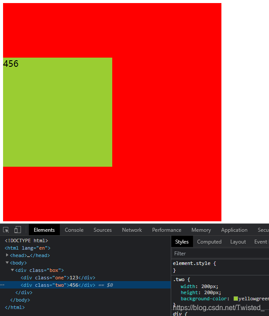
Task: Open the Layout pane tab
Action: point(238,242)
